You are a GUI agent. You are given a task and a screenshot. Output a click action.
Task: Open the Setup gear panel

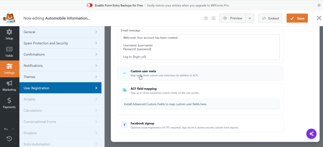(x=9, y=35)
